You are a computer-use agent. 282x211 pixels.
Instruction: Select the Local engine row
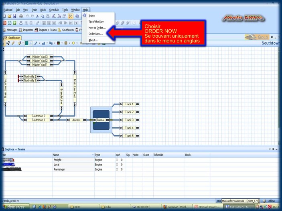(x=140, y=165)
